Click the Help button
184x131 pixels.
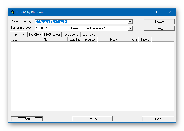click(158, 119)
